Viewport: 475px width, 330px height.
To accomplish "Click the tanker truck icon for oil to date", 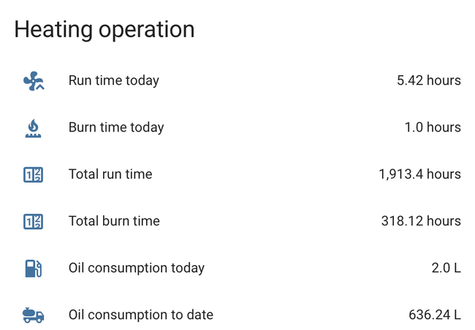I will (x=34, y=315).
